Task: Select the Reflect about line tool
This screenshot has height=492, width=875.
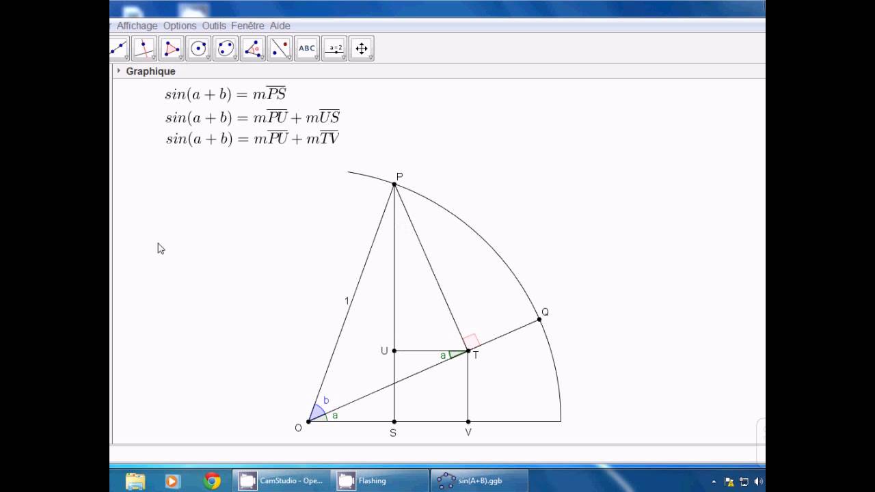Action: [x=280, y=49]
